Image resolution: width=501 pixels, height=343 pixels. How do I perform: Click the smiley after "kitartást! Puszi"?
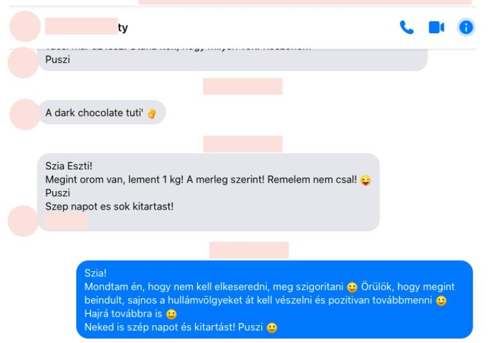272,328
